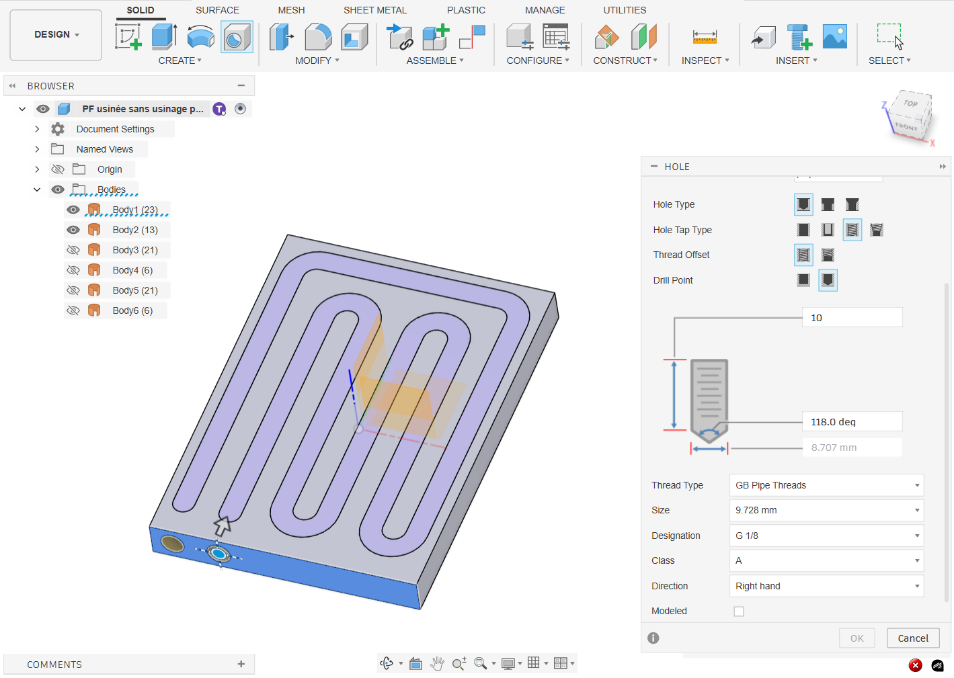Select the countersink Hole Type icon
Screen dimensions: 954x678
tap(852, 204)
